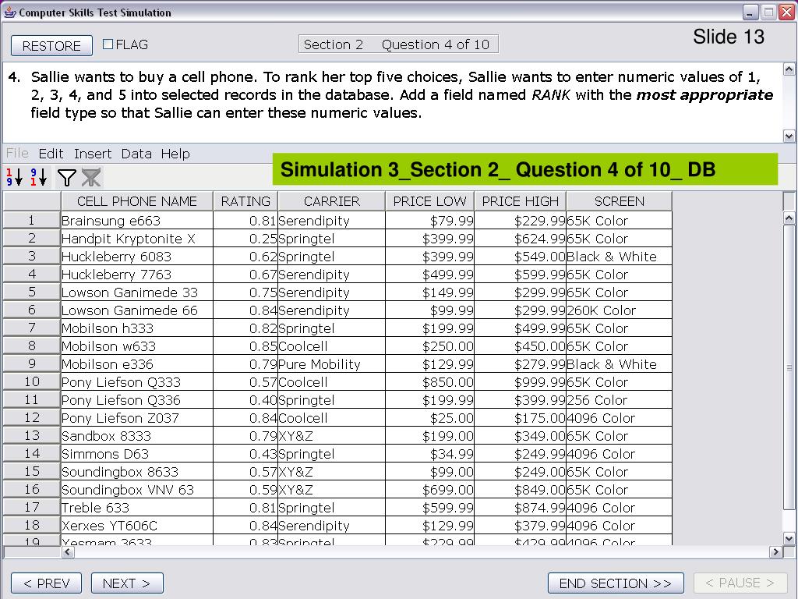The height and width of the screenshot is (599, 798).
Task: Click the 260K Color screen cell
Action: click(620, 310)
